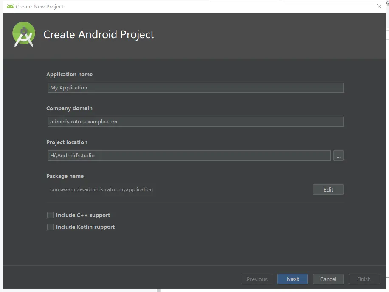
Task: Click the Company domain label
Action: 70,108
